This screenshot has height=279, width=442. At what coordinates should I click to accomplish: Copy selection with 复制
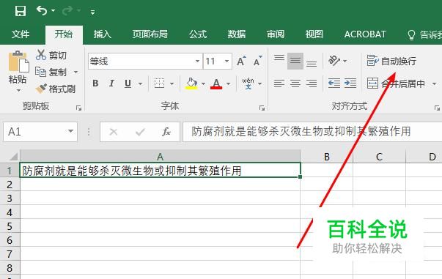(x=51, y=72)
